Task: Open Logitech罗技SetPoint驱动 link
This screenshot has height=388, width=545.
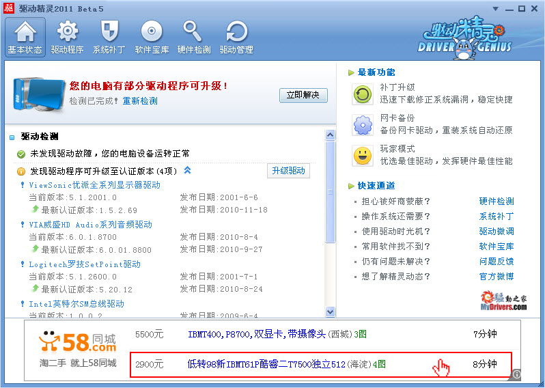Action: [85, 264]
